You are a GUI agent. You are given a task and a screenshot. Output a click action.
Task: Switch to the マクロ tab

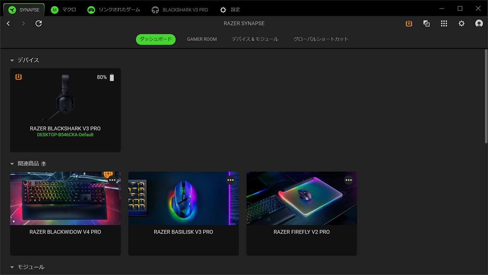64,10
